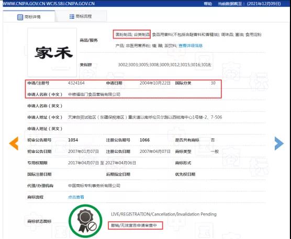The width and height of the screenshot is (291, 239).
Task: Click the 点击查看 trademark process link
Action: click(x=76, y=197)
